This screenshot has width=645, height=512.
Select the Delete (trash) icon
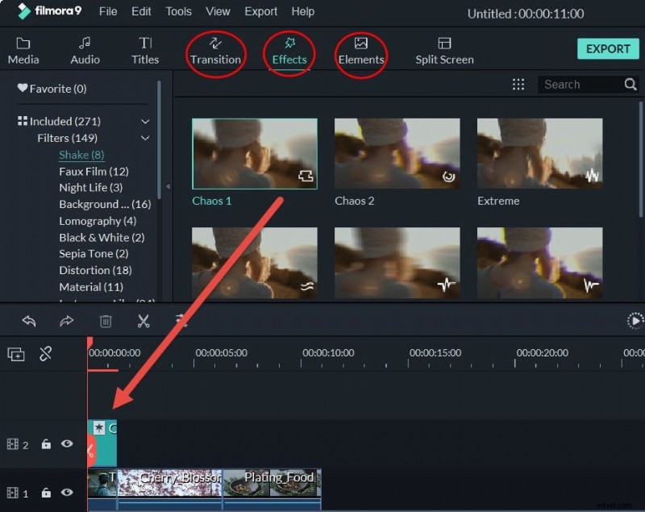coord(106,321)
